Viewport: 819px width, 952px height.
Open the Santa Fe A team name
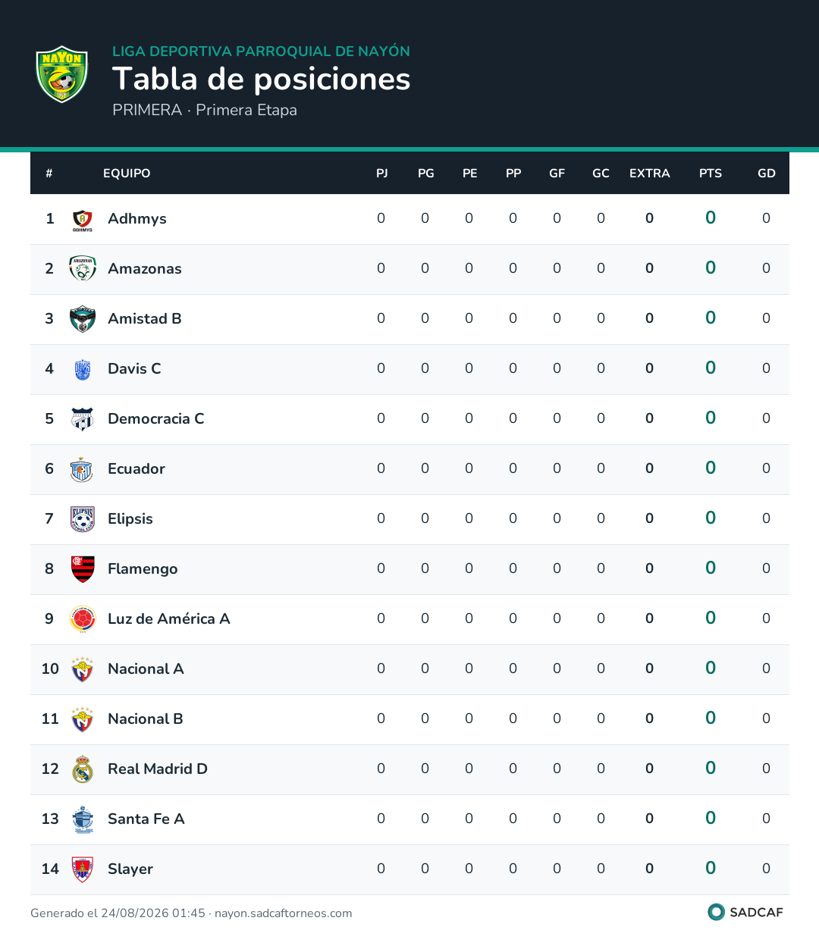[x=146, y=819]
